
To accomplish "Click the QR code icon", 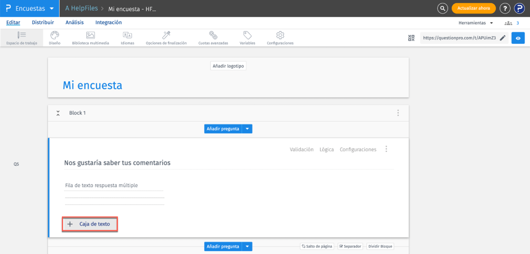I will 411,38.
